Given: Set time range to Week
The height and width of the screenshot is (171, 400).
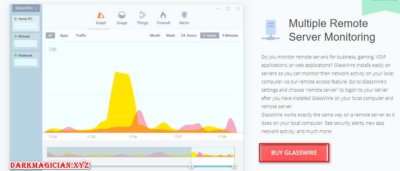Looking at the screenshot, I should (x=170, y=35).
